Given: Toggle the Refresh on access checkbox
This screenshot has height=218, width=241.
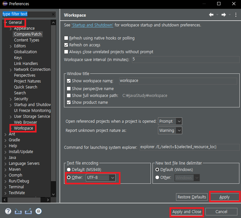Looking at the screenshot, I should (66, 45).
